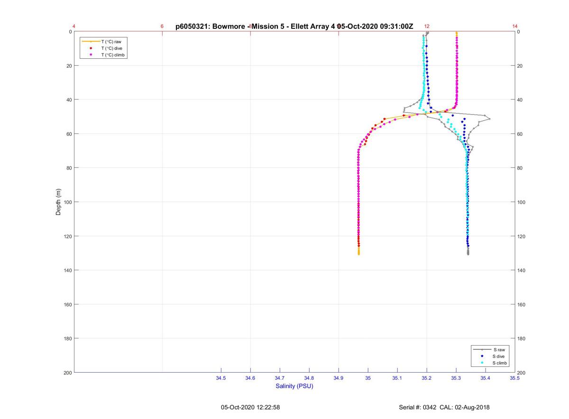569x419 pixels.
Task: Select 'T (°C) dive' legend entry
Action: click(111, 48)
